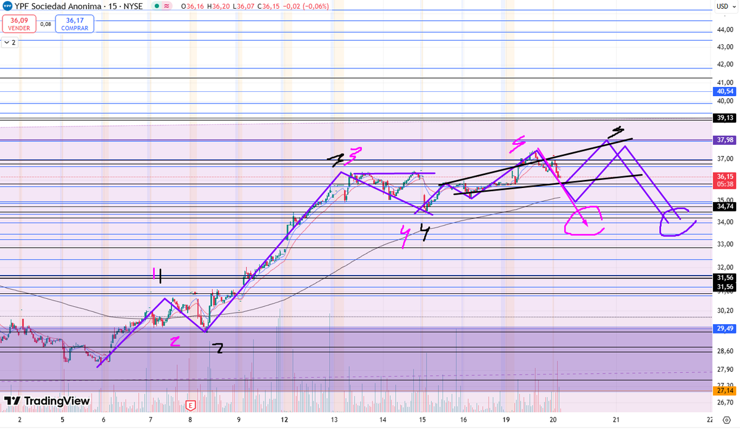Click the 41,00 price axis value
Image resolution: width=740 pixels, height=429 pixels.
pyautogui.click(x=724, y=82)
